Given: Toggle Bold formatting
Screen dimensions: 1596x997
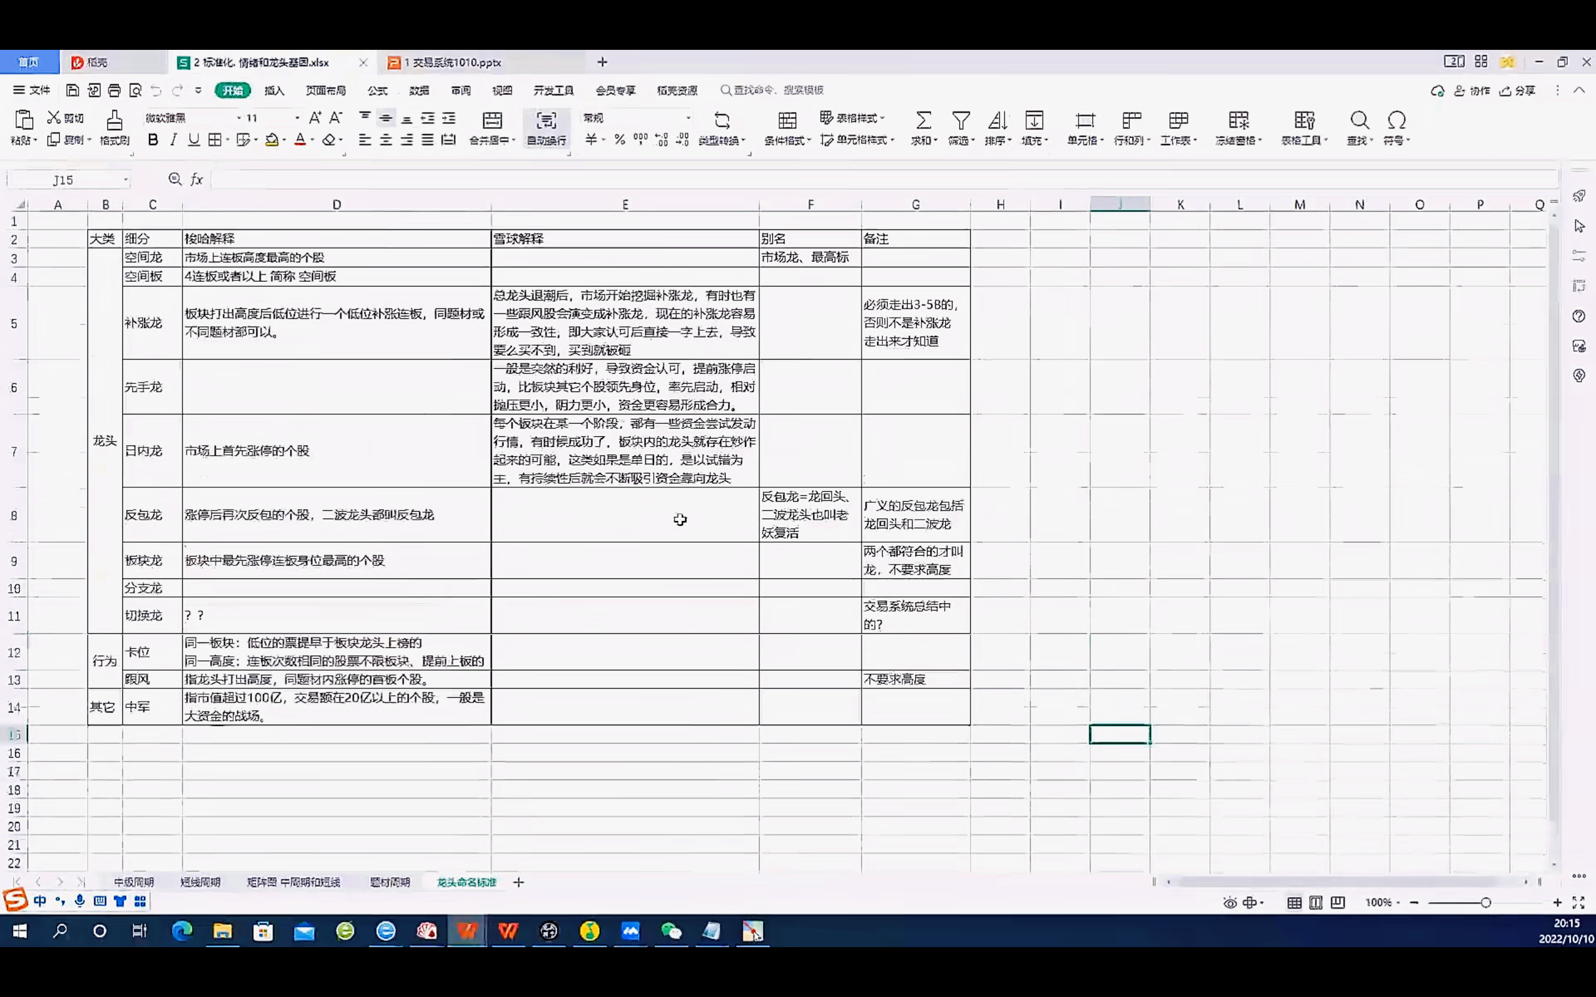Looking at the screenshot, I should (x=153, y=140).
